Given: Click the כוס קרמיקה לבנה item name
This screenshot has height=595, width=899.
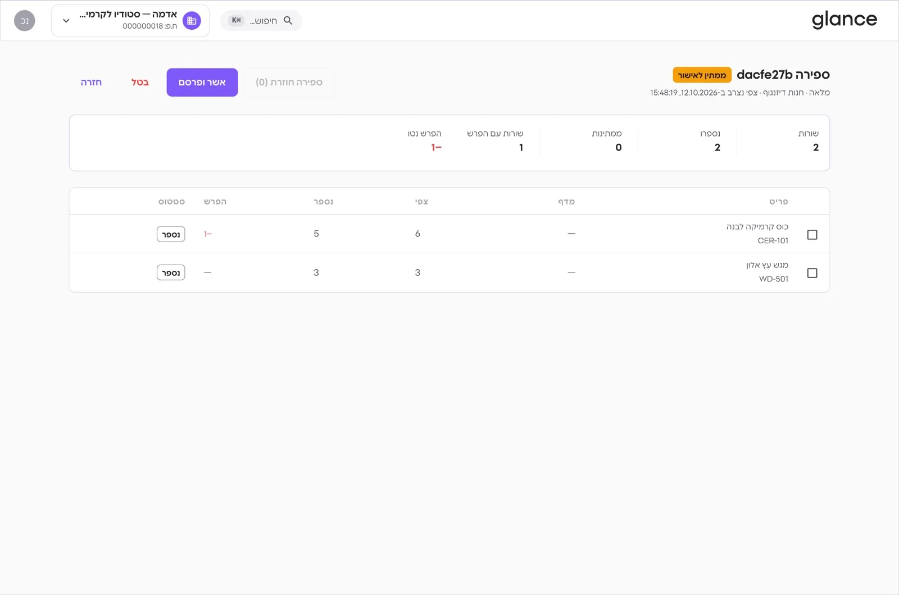Looking at the screenshot, I should pos(757,226).
